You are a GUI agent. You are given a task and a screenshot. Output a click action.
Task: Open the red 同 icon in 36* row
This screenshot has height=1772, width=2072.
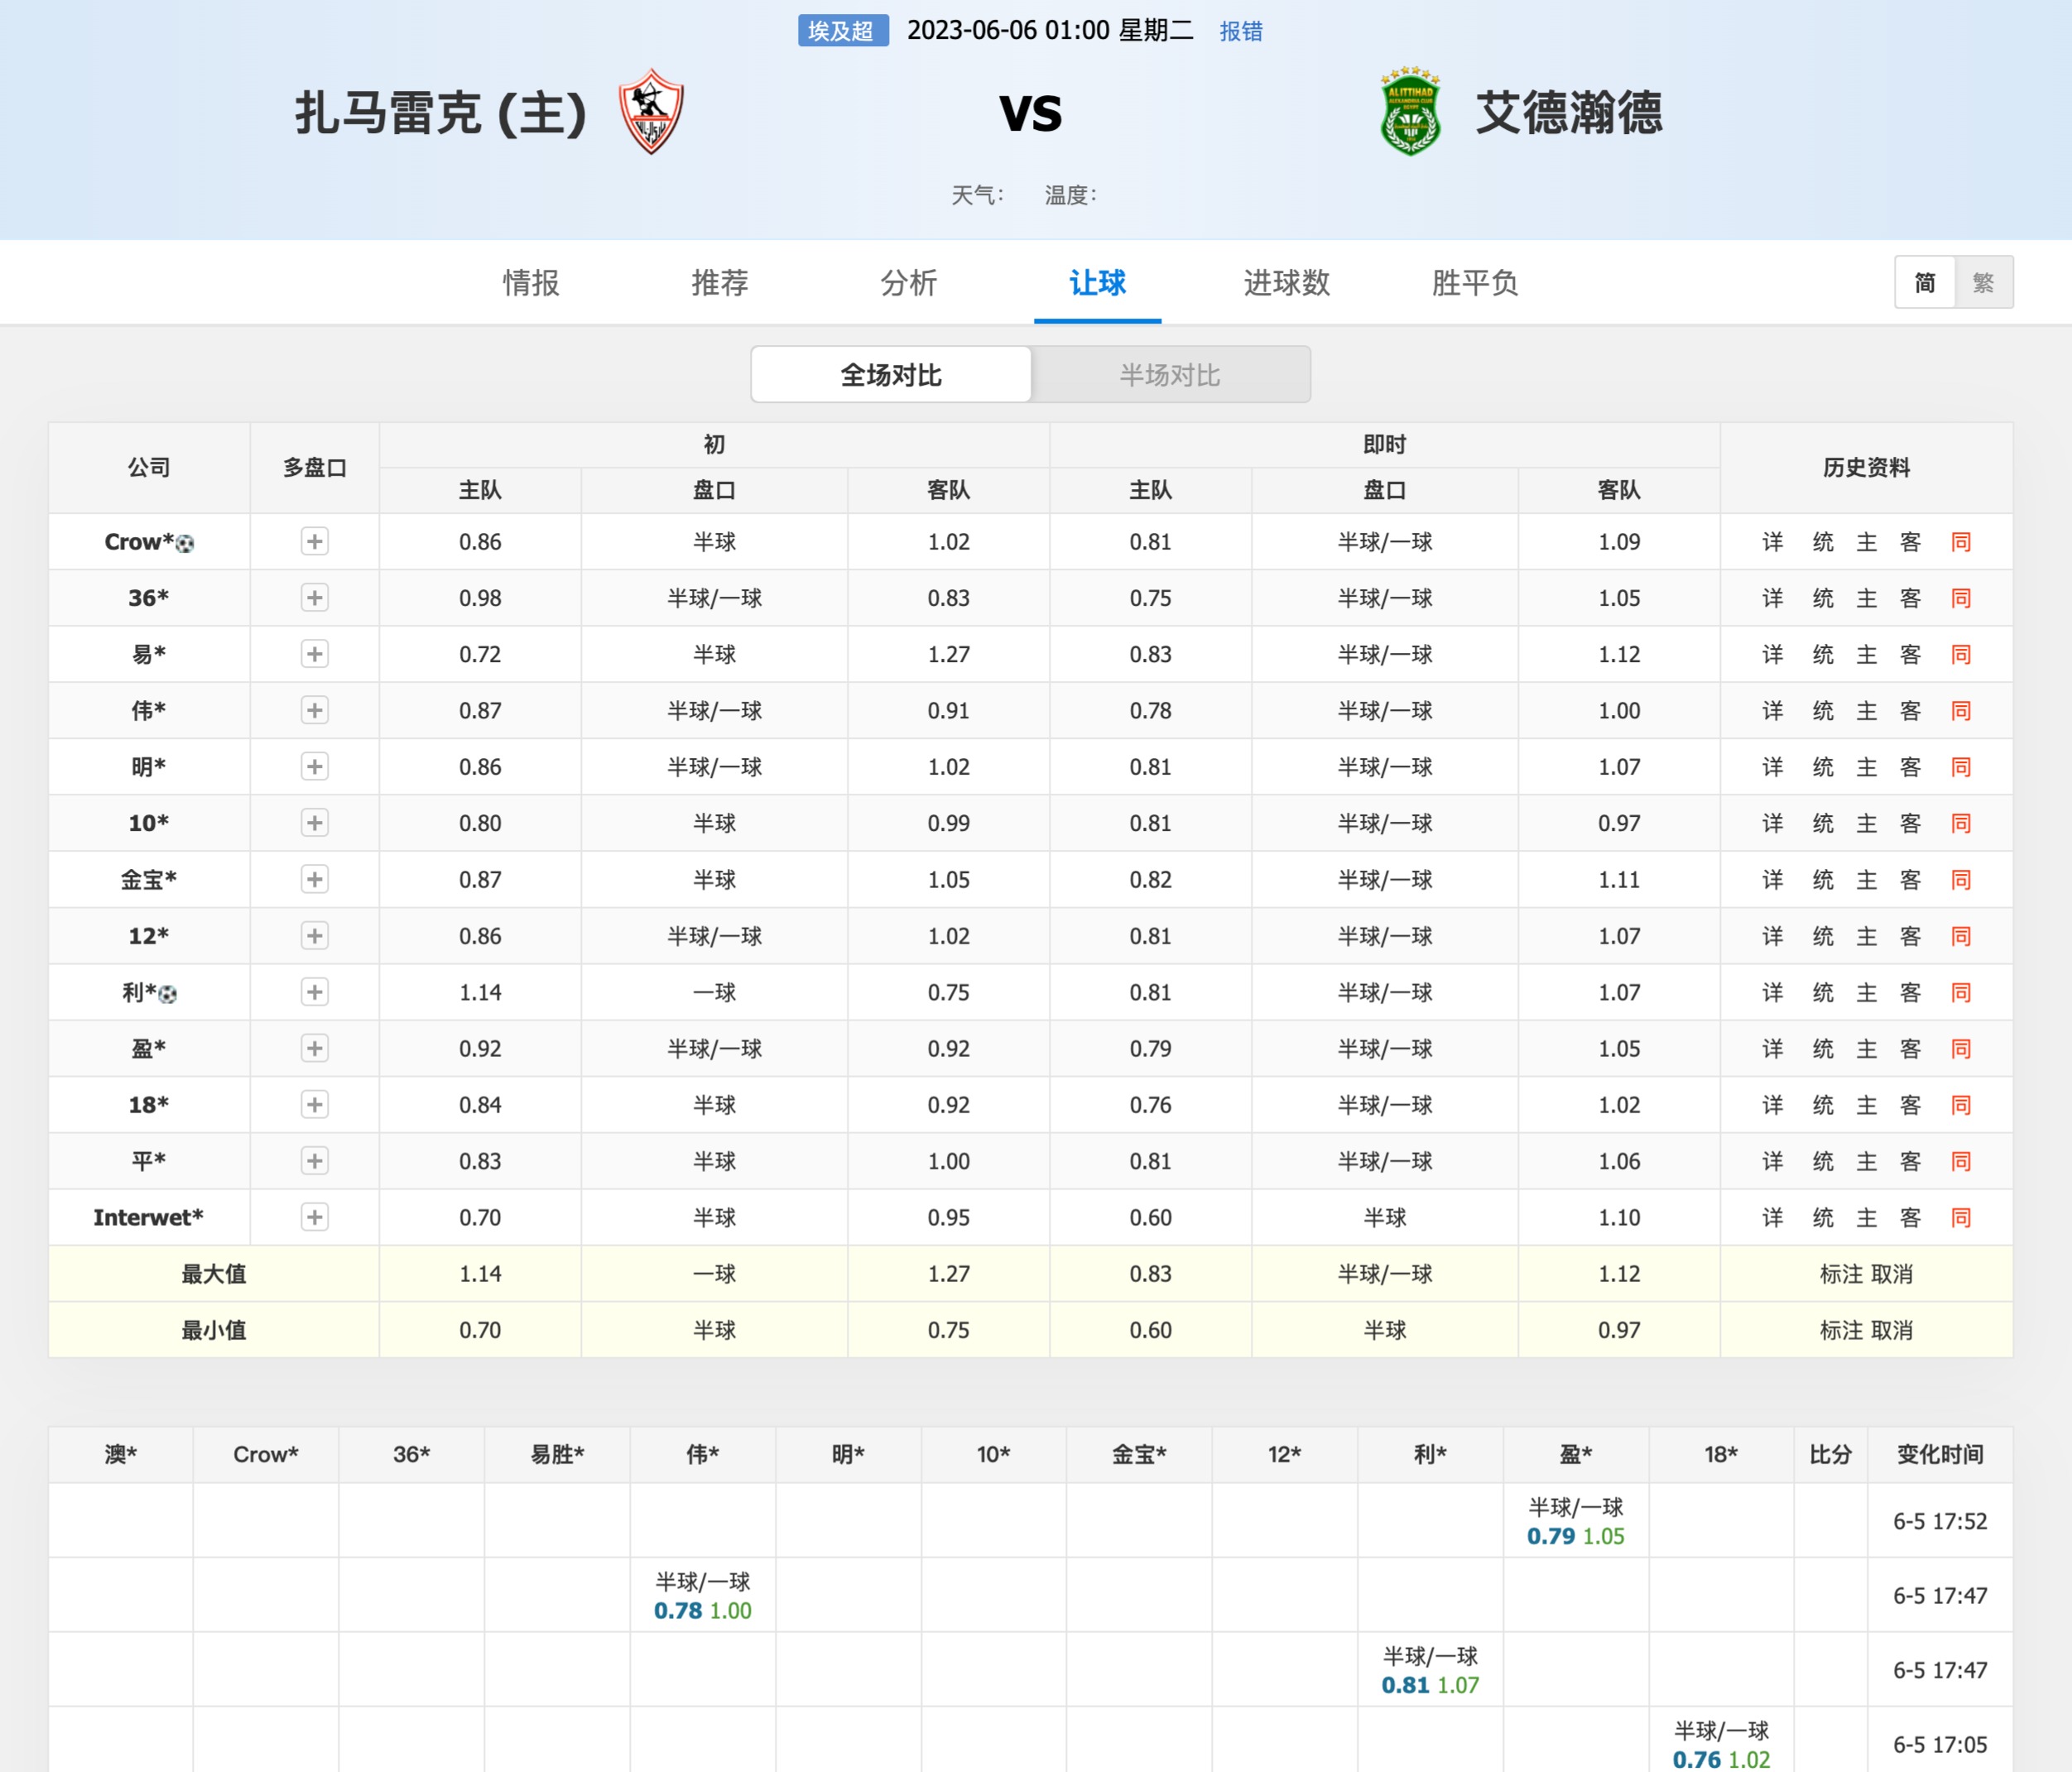point(1961,598)
